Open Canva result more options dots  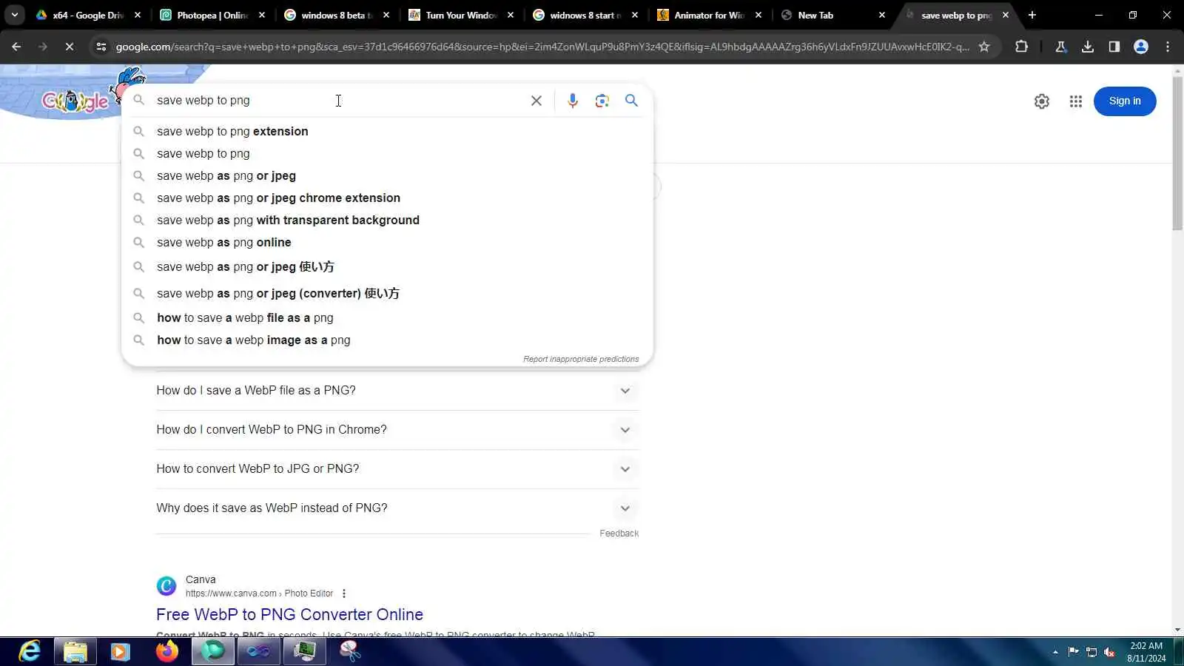(344, 593)
